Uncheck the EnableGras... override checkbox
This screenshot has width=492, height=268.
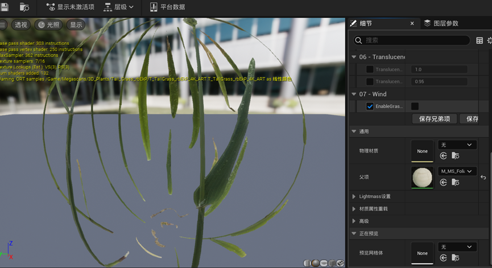[370, 106]
